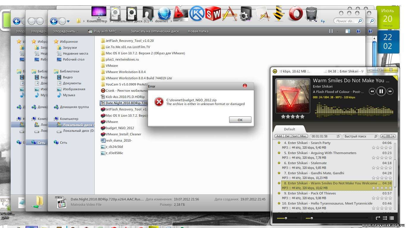Launch SolidWorks from the dock
The height and width of the screenshot is (228, 406).
tap(213, 13)
